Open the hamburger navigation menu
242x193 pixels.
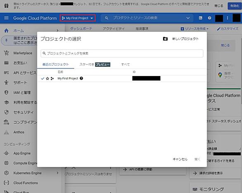tap(6, 18)
